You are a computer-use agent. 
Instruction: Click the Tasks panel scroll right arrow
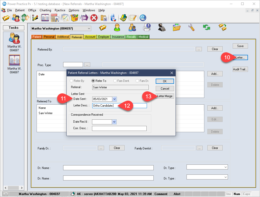(22, 188)
